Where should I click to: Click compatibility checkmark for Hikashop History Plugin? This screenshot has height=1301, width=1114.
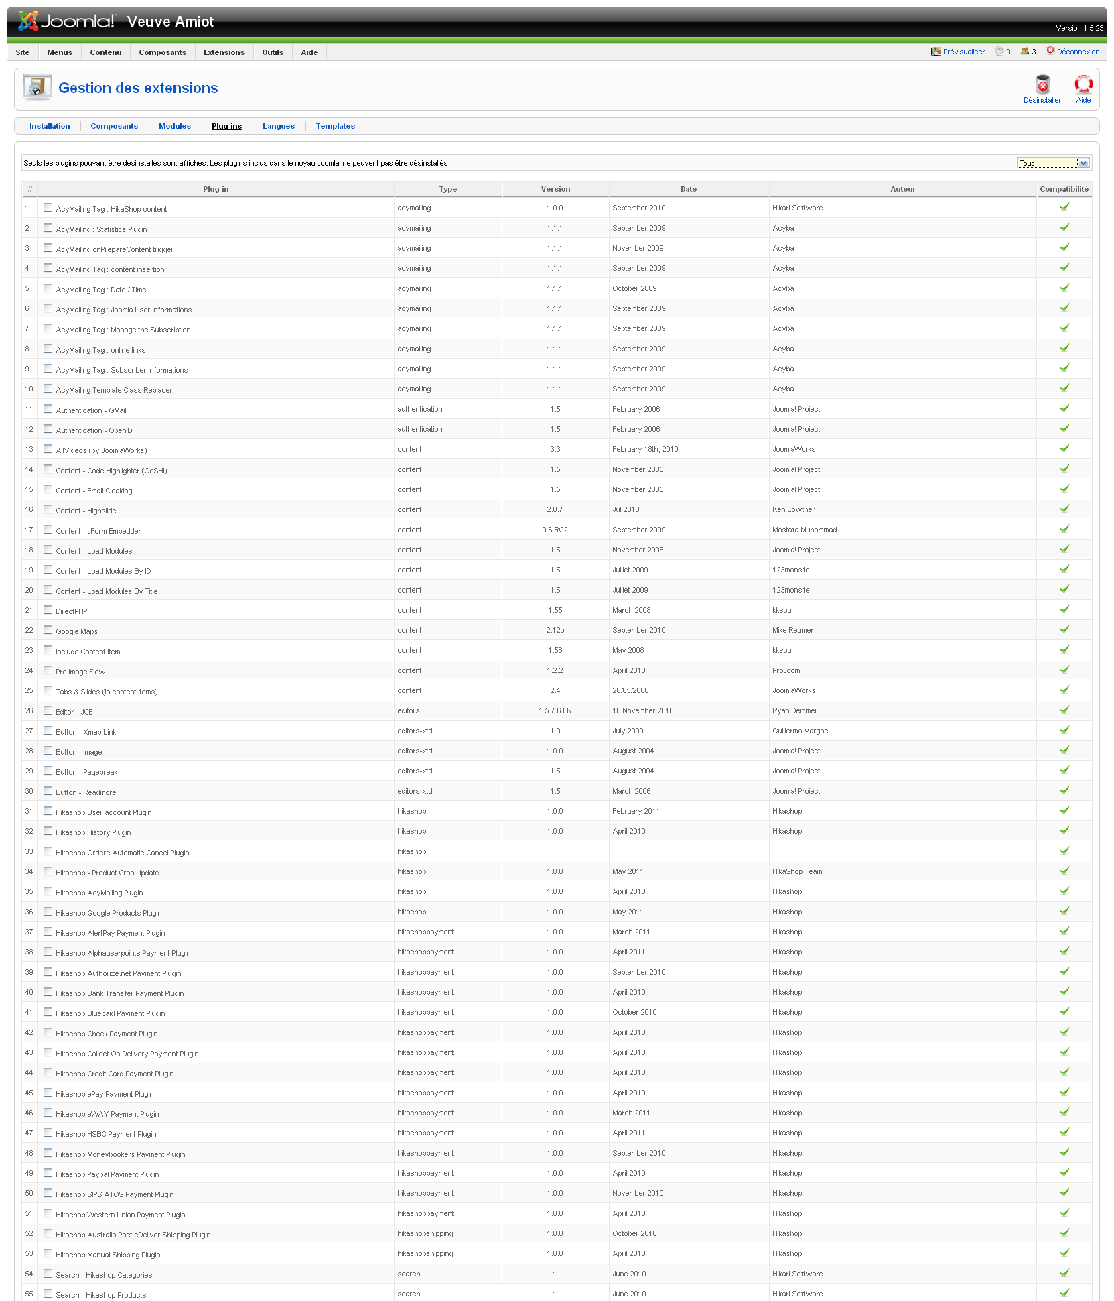(x=1064, y=830)
